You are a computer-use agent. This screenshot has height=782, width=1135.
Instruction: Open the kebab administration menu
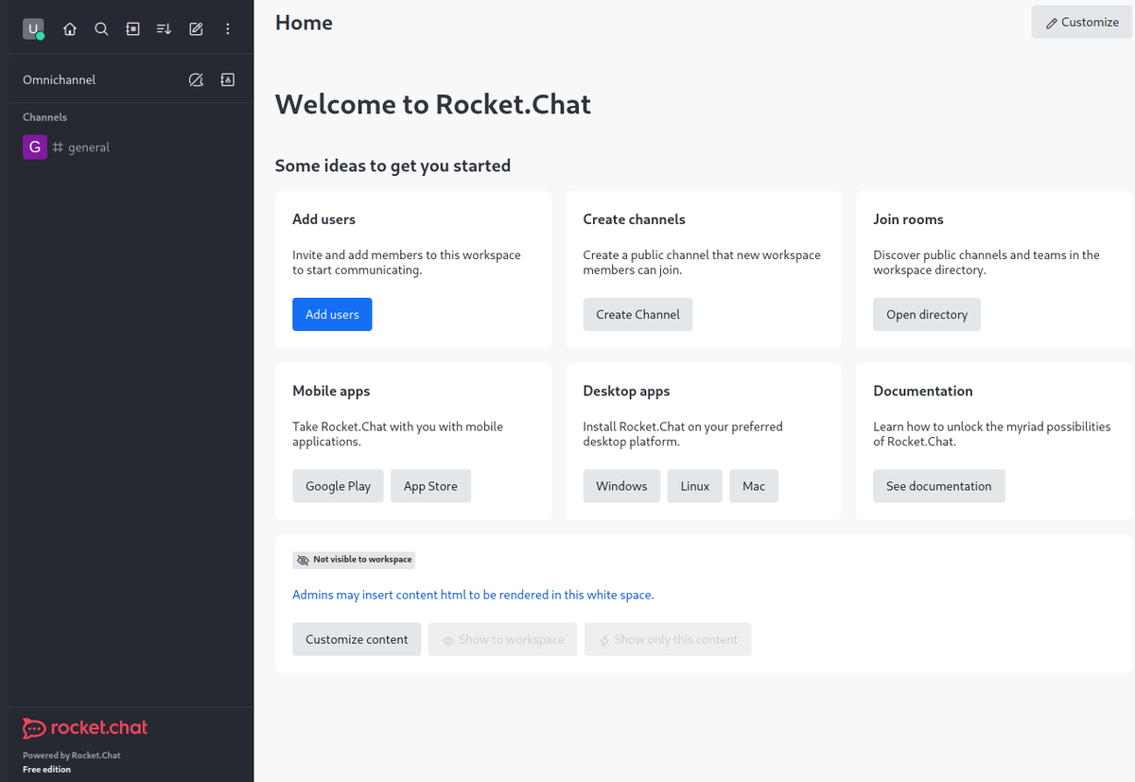(227, 29)
